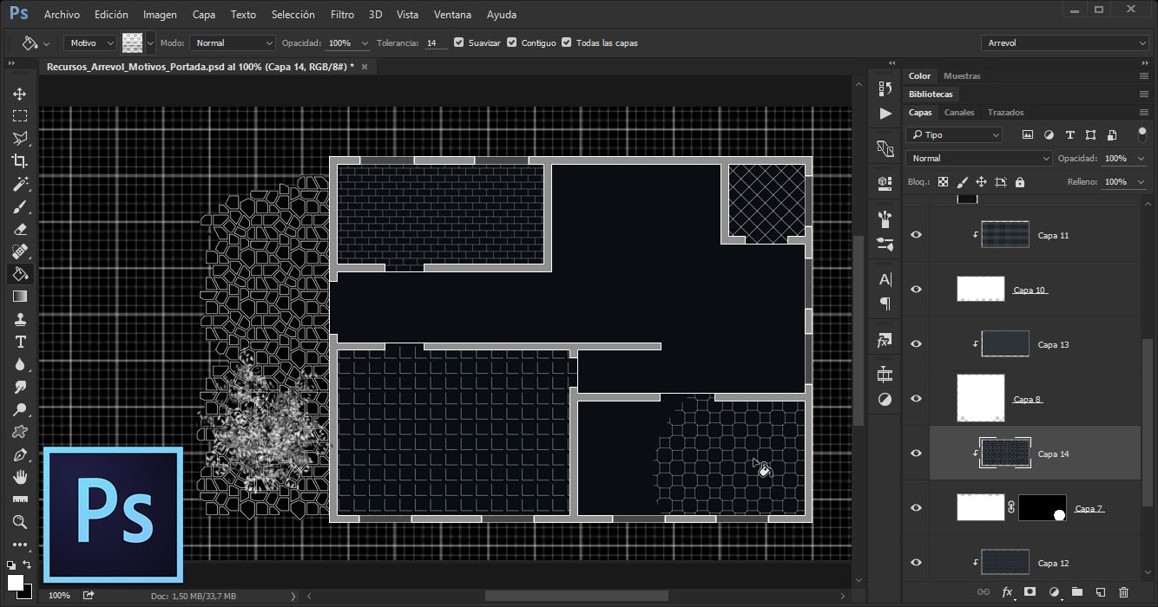Open the Ventana menu
The image size is (1158, 607).
point(452,15)
